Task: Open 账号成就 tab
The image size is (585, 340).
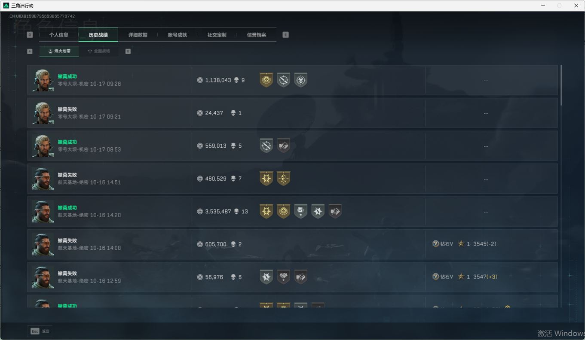Action: click(178, 35)
